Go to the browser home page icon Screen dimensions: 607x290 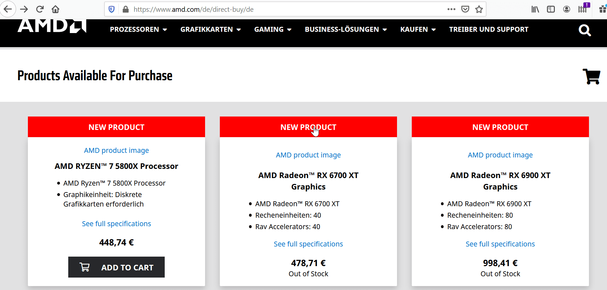point(55,9)
